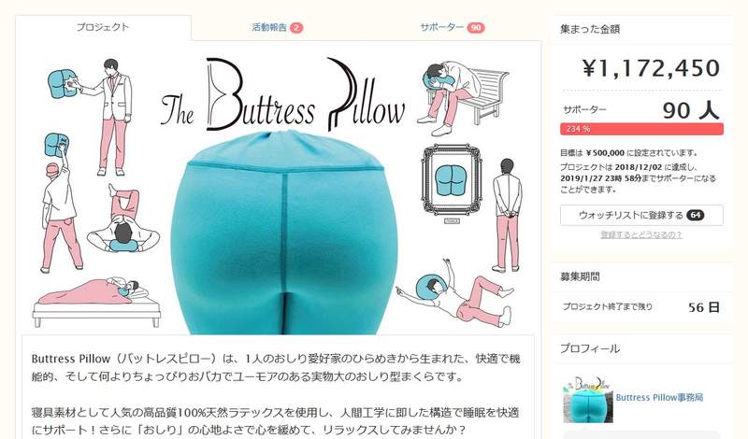Click the ¥1,172,450 collected amount
Image resolution: width=748 pixels, height=439 pixels.
(x=651, y=68)
